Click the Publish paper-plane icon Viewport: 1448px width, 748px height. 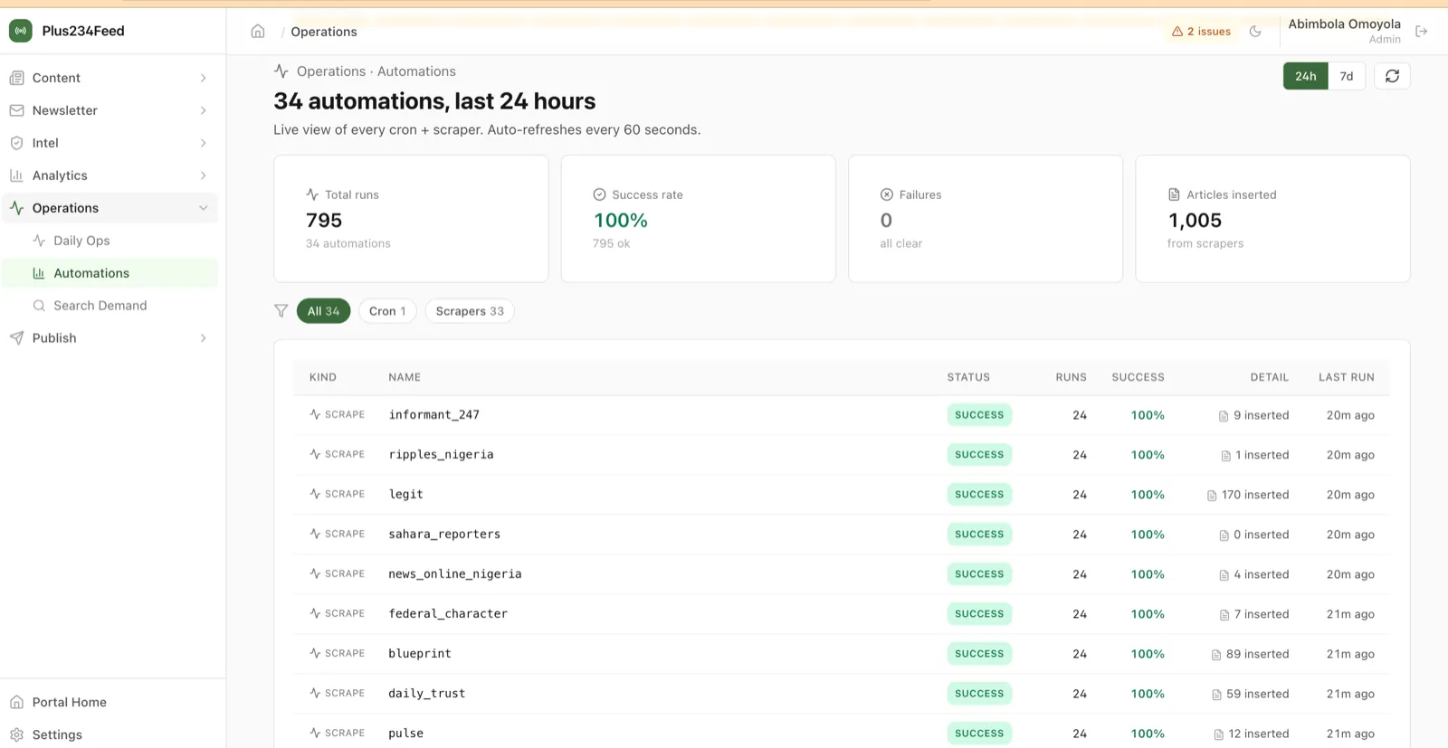(x=16, y=338)
